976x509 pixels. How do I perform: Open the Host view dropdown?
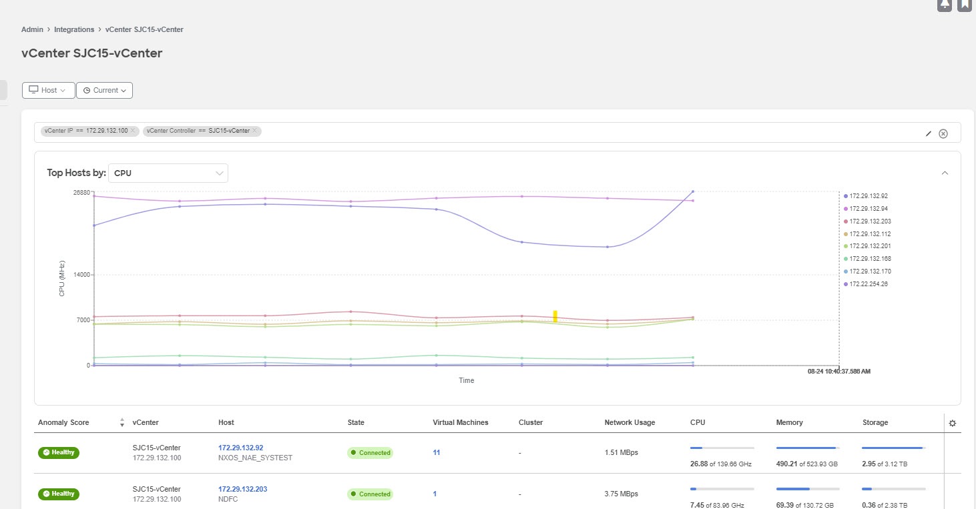pyautogui.click(x=47, y=89)
